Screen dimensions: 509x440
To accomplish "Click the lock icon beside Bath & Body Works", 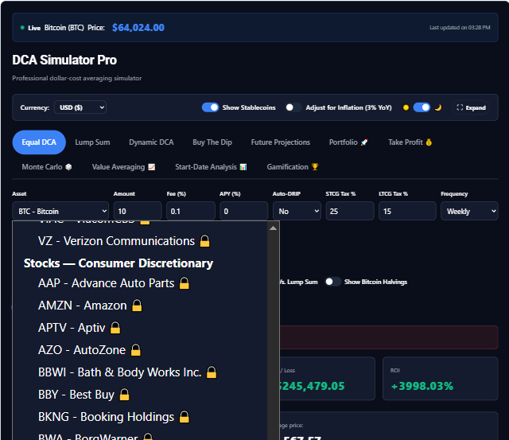I will (212, 372).
